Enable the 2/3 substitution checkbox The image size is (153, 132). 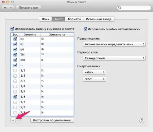(x=15, y=81)
